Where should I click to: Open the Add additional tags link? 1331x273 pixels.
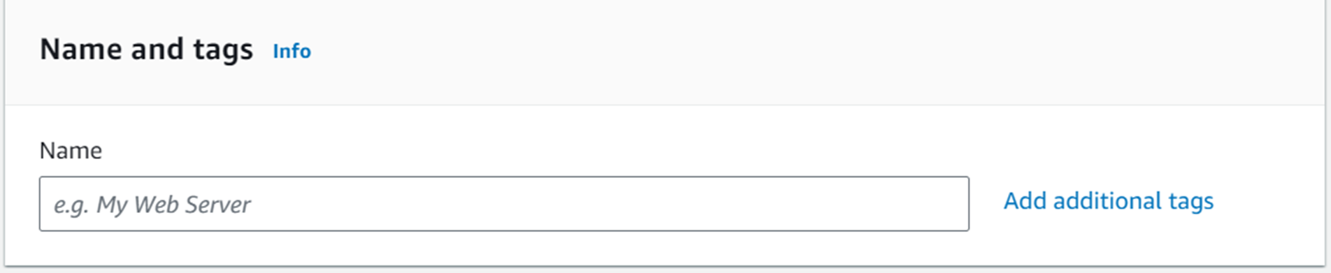(x=1109, y=201)
